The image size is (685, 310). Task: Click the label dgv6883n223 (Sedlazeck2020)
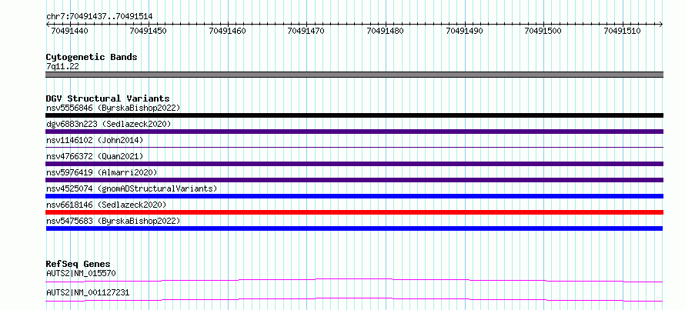(x=109, y=124)
